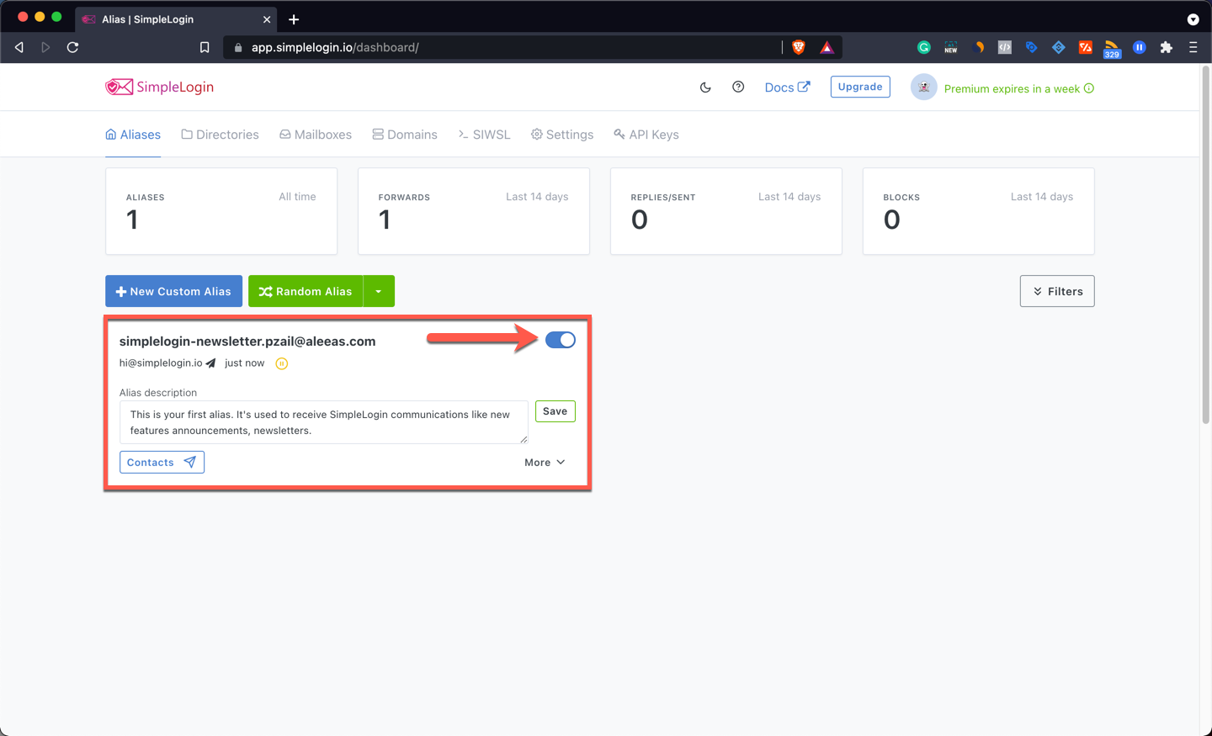Viewport: 1212px width, 736px height.
Task: Reload the page
Action: click(73, 47)
